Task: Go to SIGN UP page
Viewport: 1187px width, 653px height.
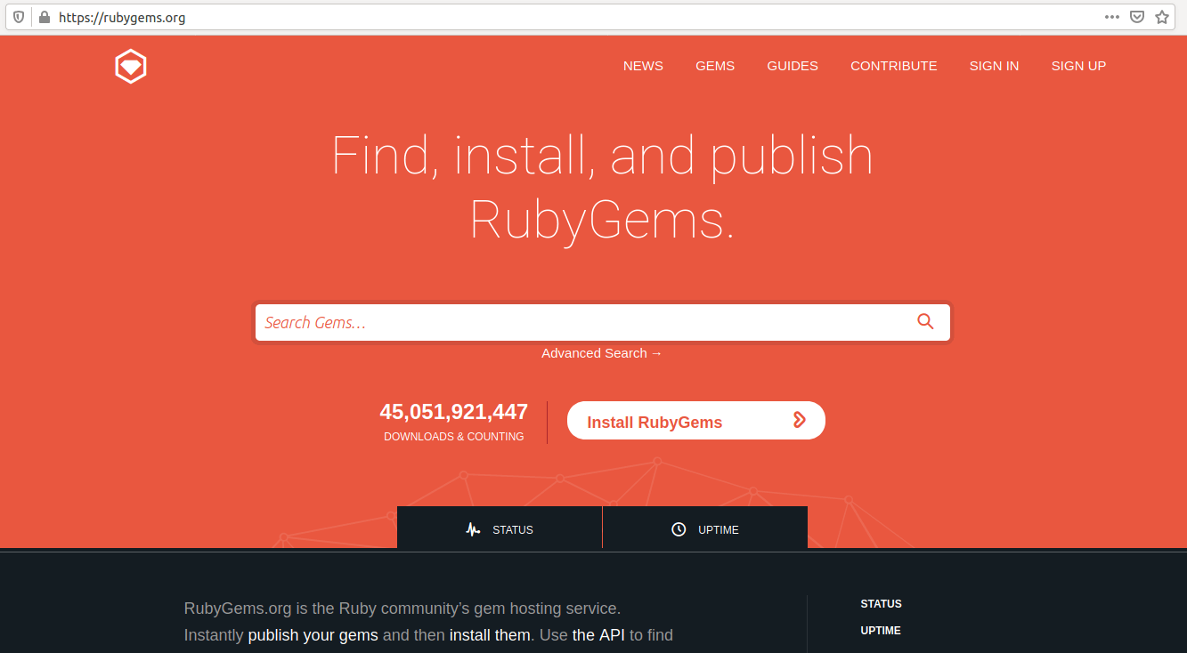Action: (x=1078, y=66)
